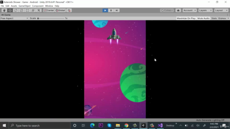
Task: Click the taskbar search box
Action: pyautogui.click(x=40, y=125)
